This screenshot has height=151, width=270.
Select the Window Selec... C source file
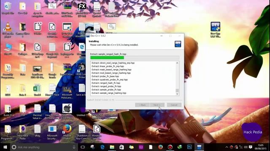(97, 132)
